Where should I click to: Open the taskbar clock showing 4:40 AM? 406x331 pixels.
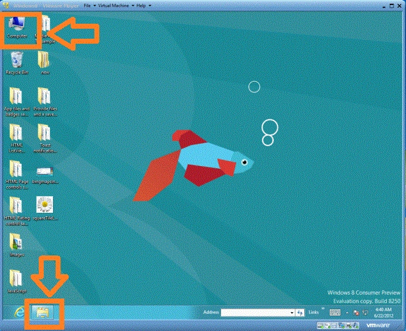pos(384,313)
